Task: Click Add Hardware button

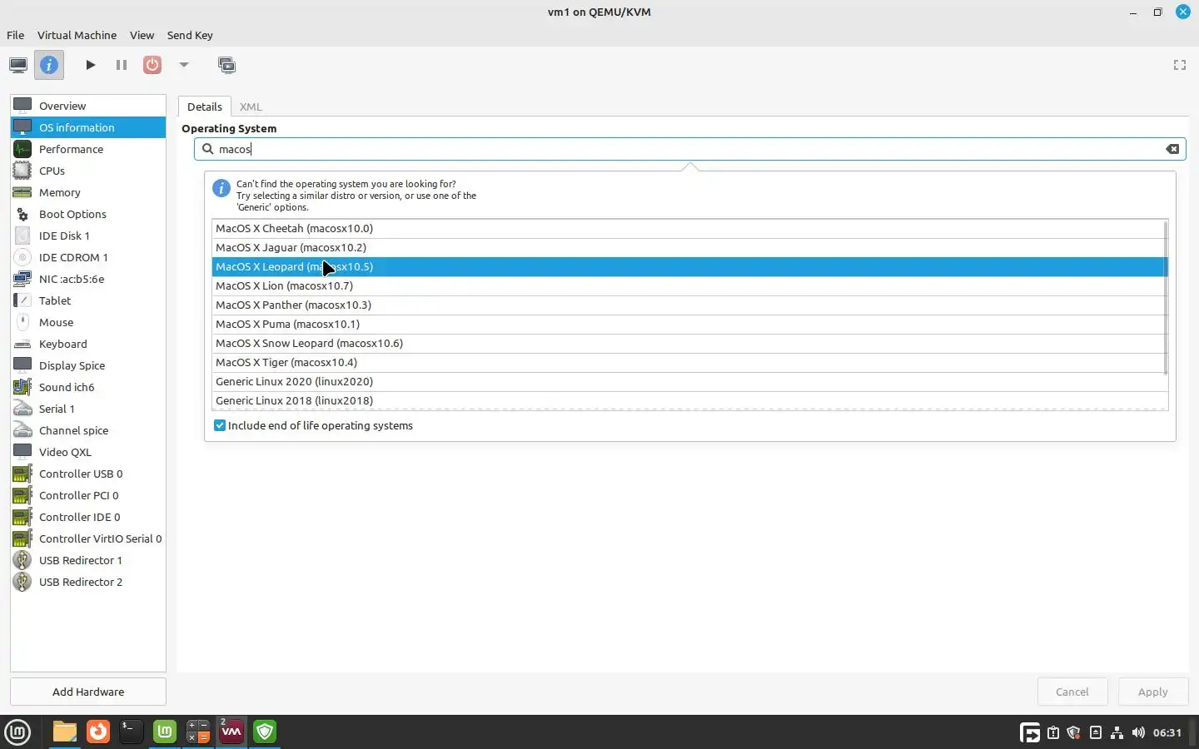Action: coord(88,692)
